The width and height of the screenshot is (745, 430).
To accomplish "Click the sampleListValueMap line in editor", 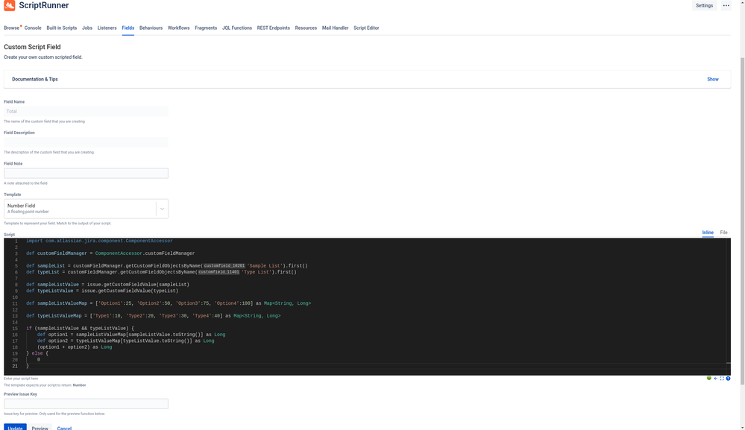I will point(169,303).
